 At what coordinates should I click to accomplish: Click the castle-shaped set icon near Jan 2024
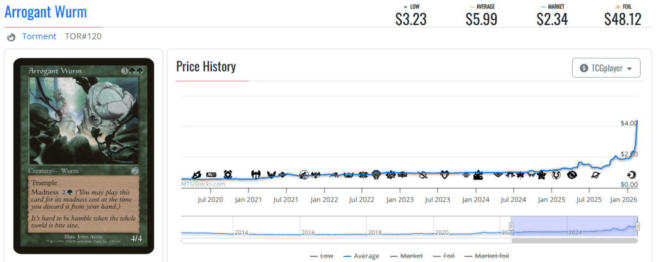coord(478,175)
